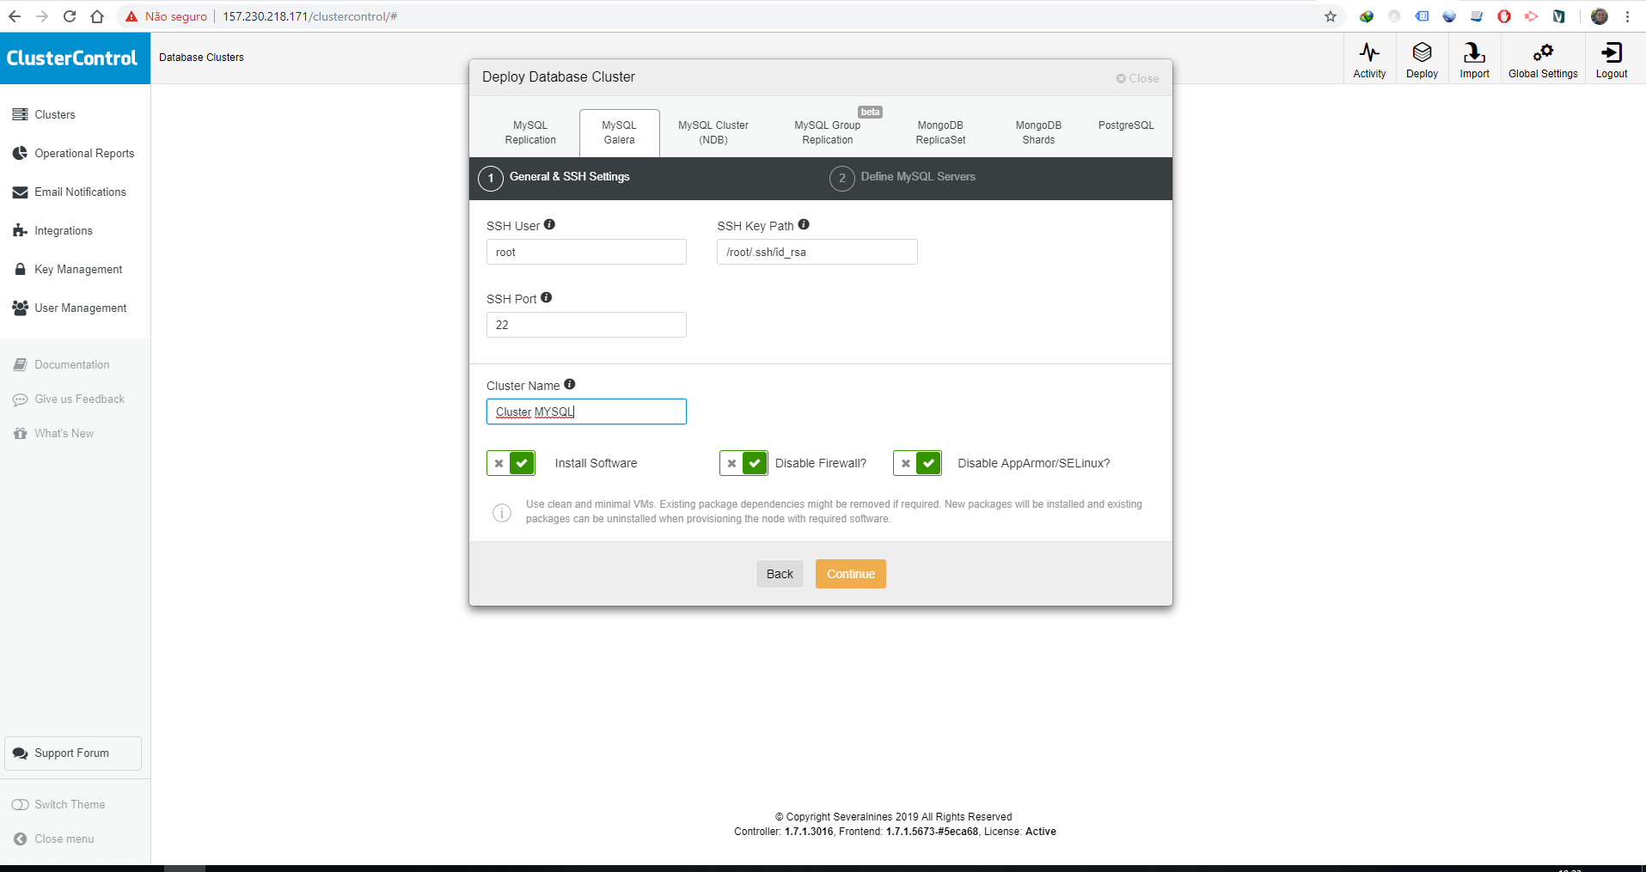
Task: Collapse the sidebar using Close menu
Action: pos(63,838)
